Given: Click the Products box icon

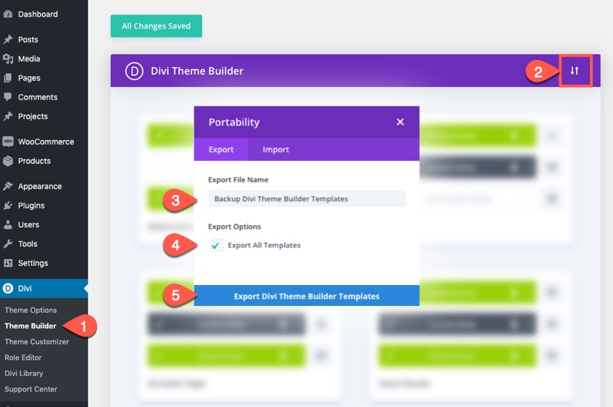Looking at the screenshot, I should [x=8, y=161].
